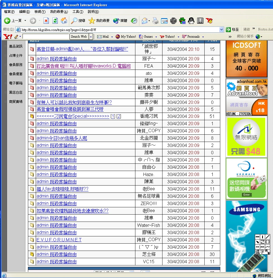Screen dimensions: 273x278
Task: Click the hot-topic folder icon beside 刁民電台Special
Action: pos(32,116)
